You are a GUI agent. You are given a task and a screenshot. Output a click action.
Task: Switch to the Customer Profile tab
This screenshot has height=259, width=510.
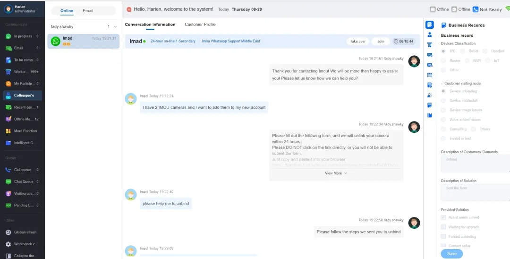pos(200,25)
